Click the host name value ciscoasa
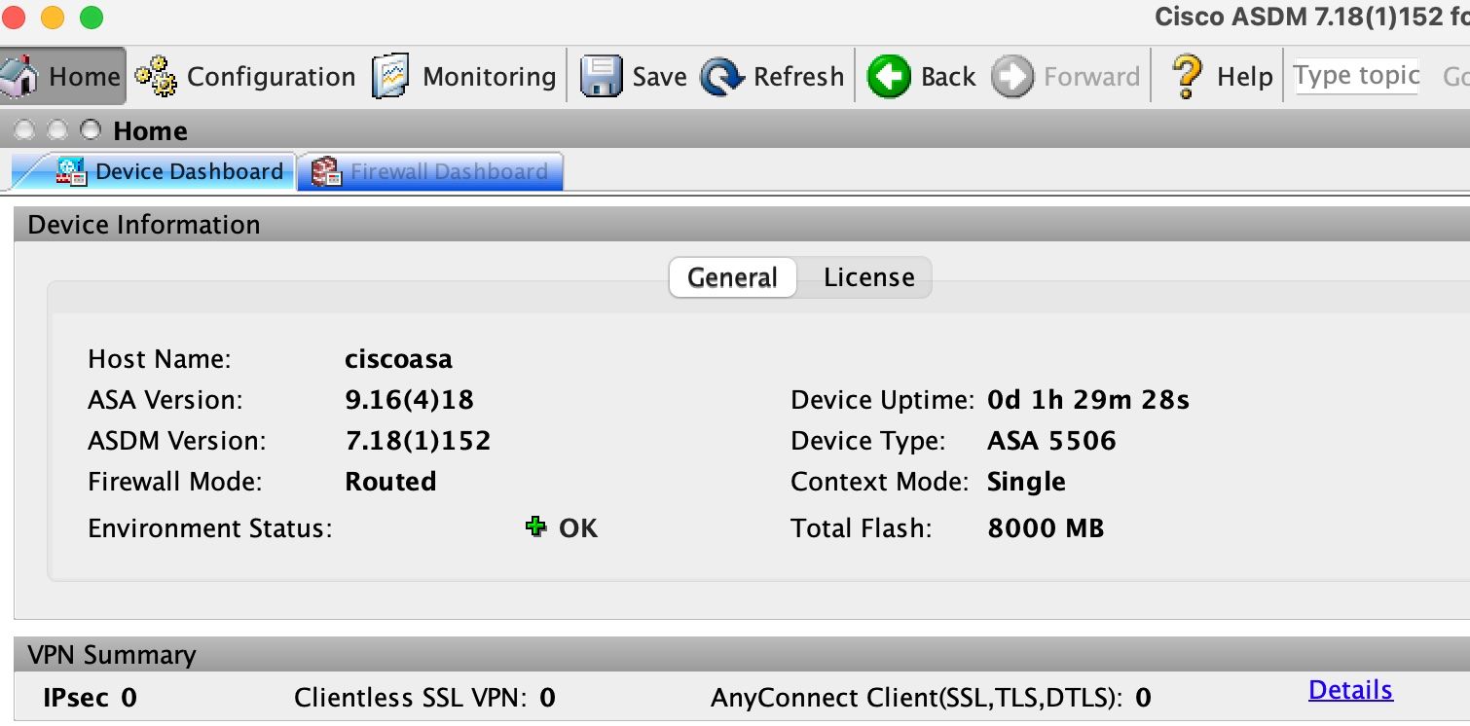This screenshot has width=1470, height=726. click(399, 359)
